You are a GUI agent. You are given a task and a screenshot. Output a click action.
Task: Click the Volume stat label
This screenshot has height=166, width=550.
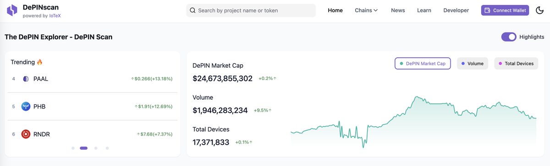click(x=203, y=97)
